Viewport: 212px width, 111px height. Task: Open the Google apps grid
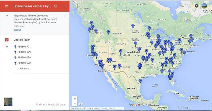(x=189, y=6)
